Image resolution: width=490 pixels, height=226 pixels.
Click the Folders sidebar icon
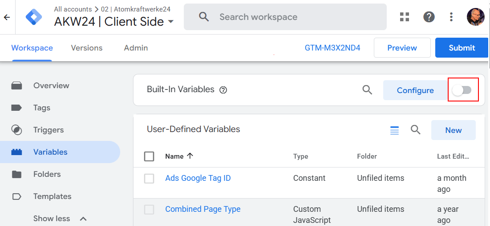click(16, 174)
